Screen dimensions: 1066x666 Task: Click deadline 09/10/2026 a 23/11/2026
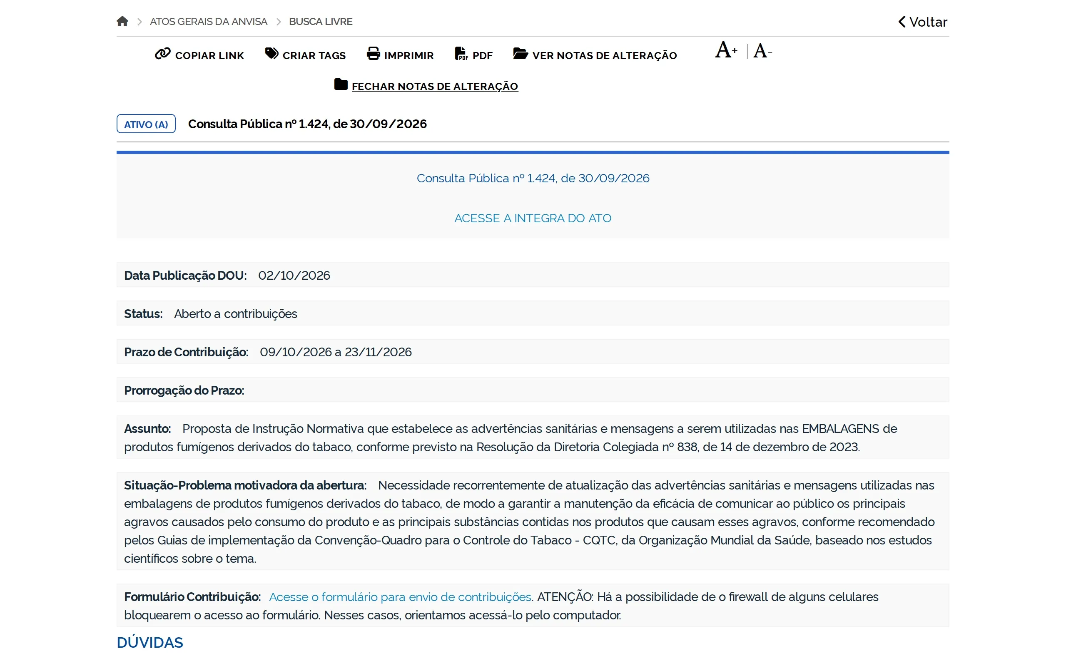point(336,353)
